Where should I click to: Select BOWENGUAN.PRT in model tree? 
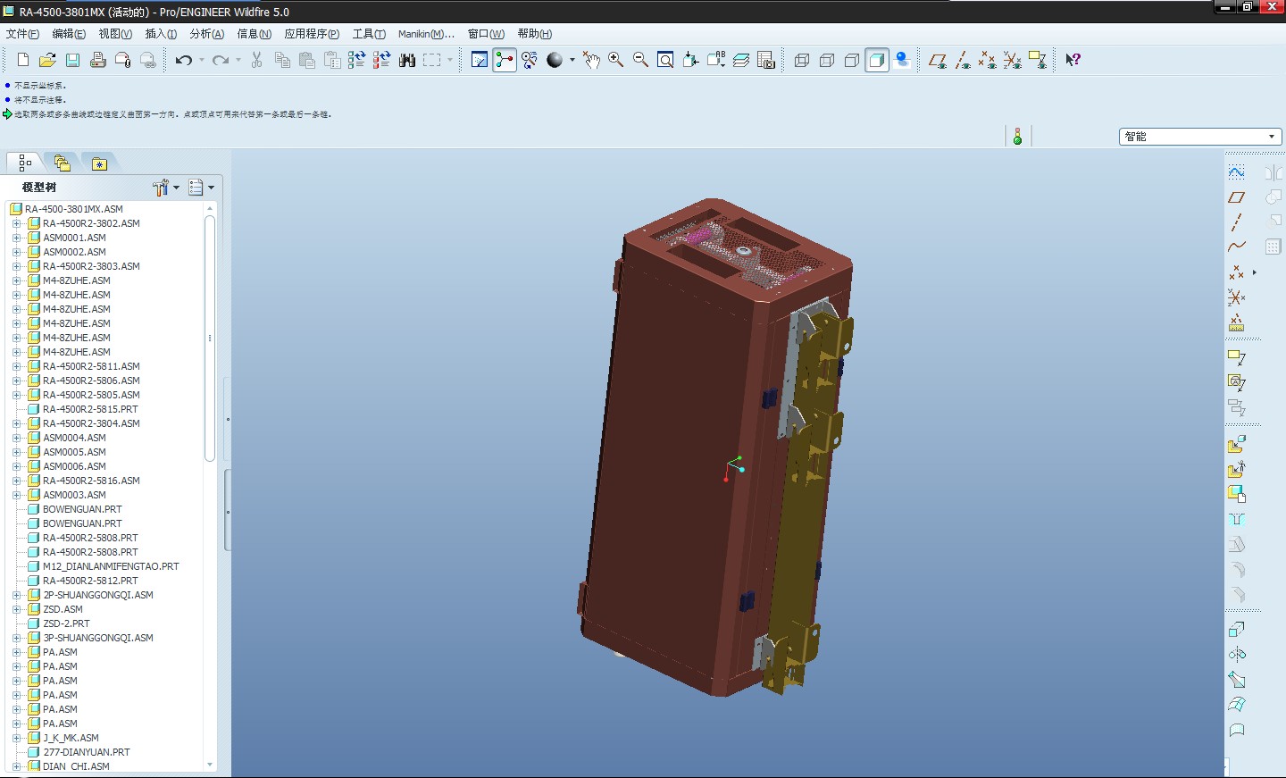tap(82, 509)
